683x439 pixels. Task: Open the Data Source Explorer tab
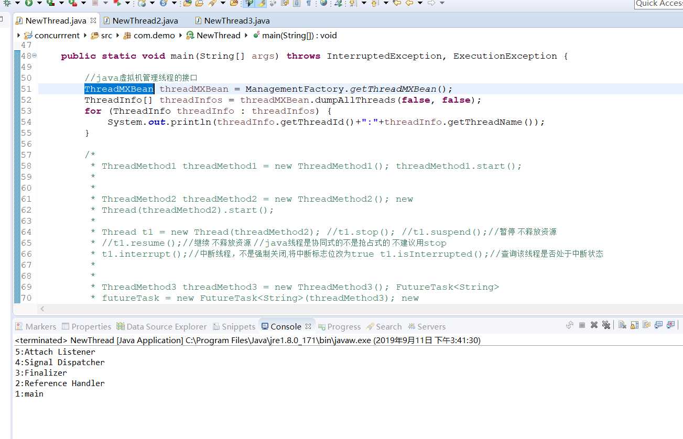coord(161,326)
